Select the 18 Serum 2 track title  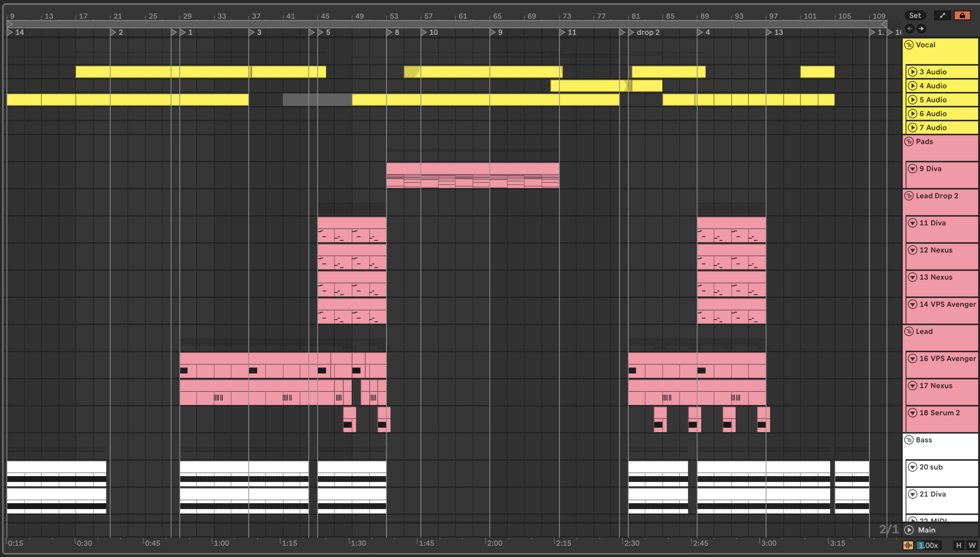pos(940,413)
